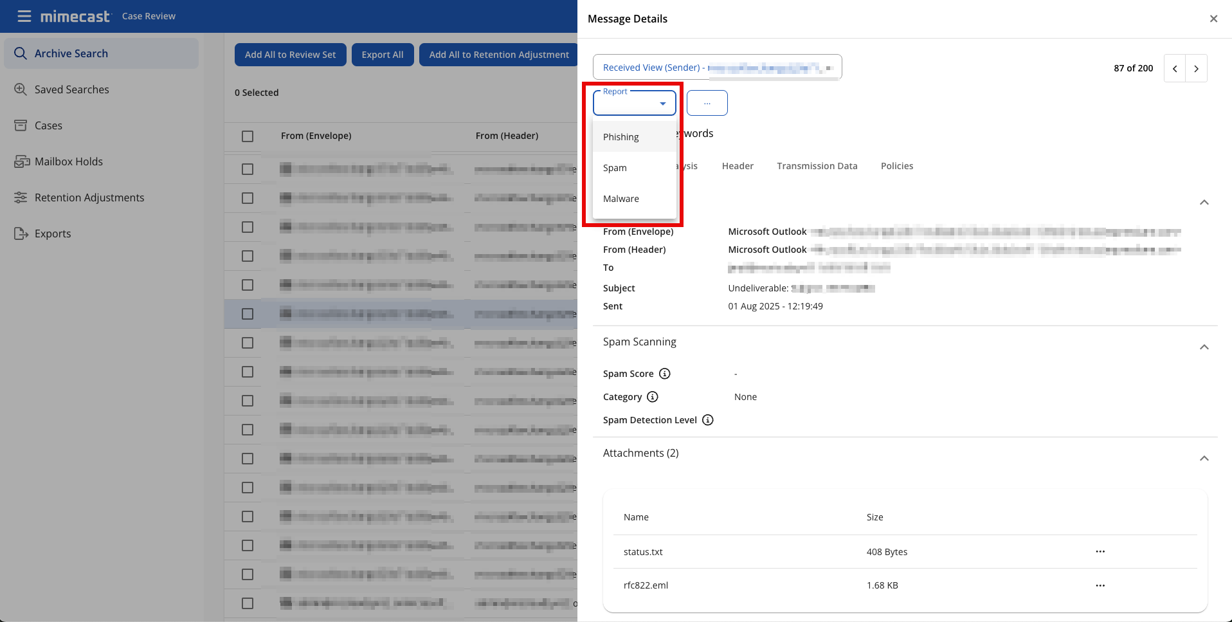
Task: Choose Malware in the Report list
Action: click(x=621, y=199)
